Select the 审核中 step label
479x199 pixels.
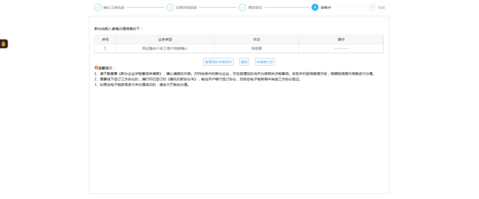pos(326,8)
